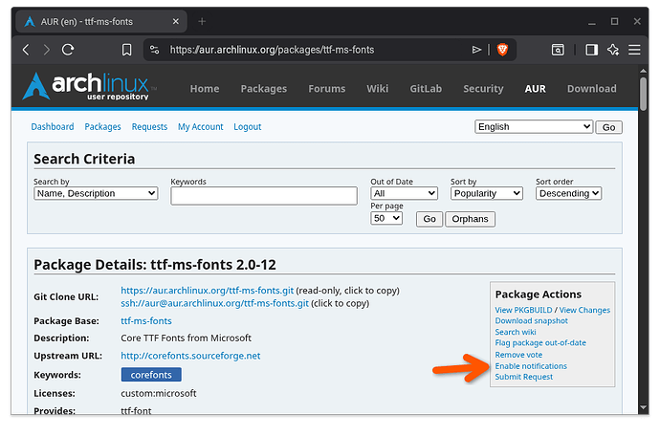Click Go next to language selector
The image size is (660, 436).
(x=608, y=127)
